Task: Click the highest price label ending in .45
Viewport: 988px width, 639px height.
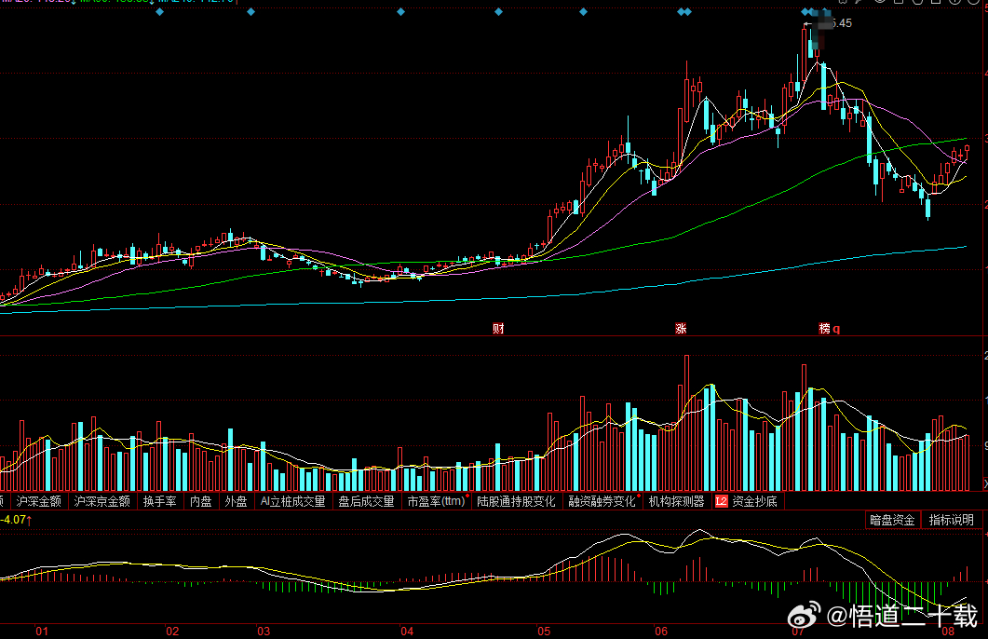Action: point(838,23)
